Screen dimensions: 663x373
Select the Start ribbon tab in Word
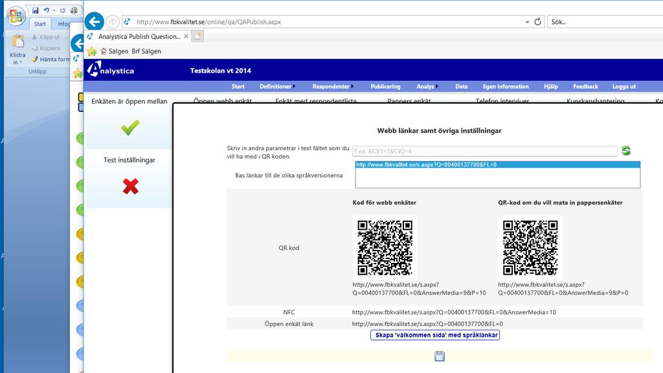tap(39, 24)
